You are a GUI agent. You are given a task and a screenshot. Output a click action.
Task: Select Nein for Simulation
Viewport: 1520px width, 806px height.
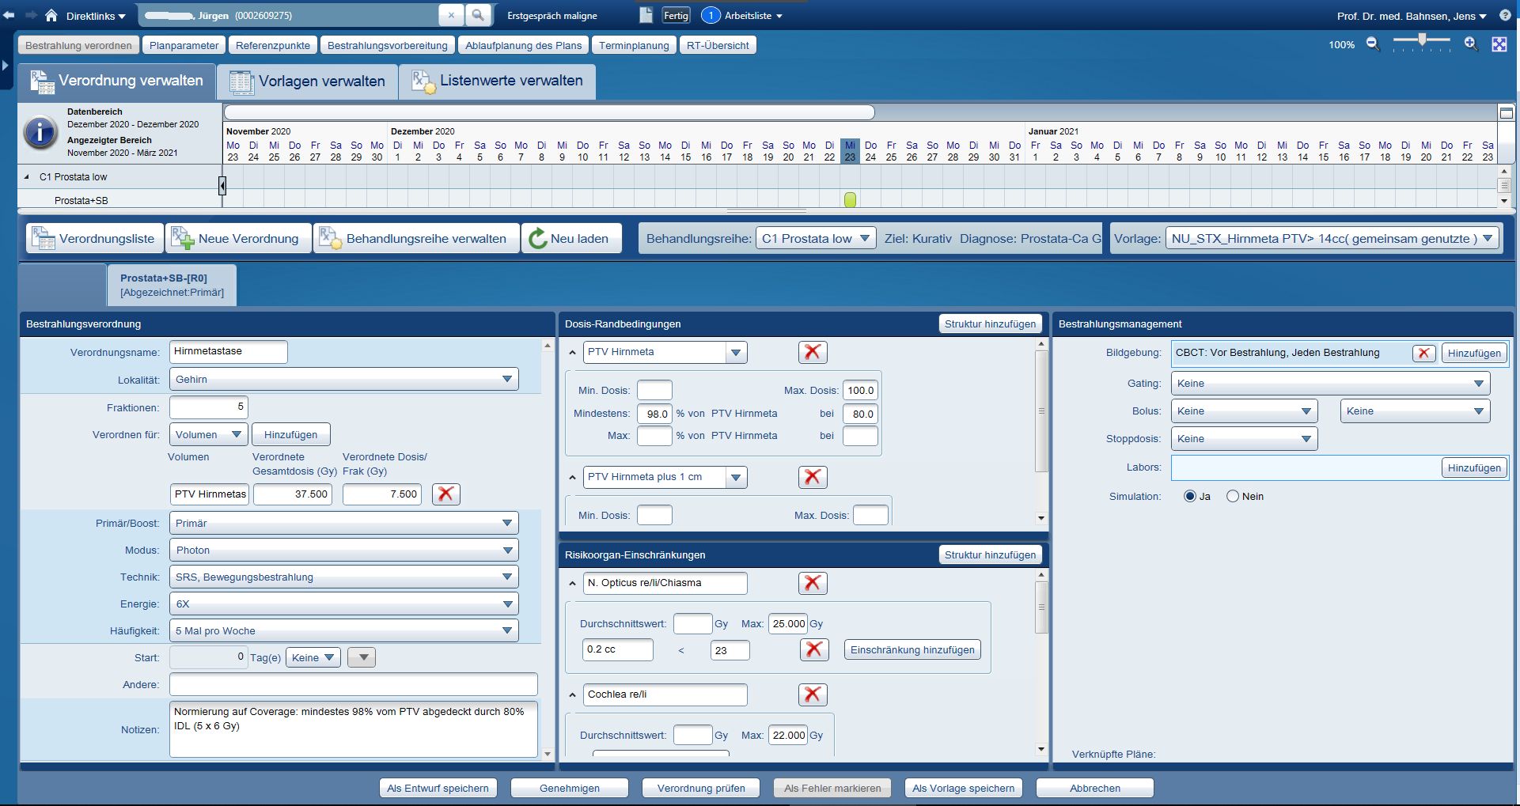pyautogui.click(x=1232, y=497)
